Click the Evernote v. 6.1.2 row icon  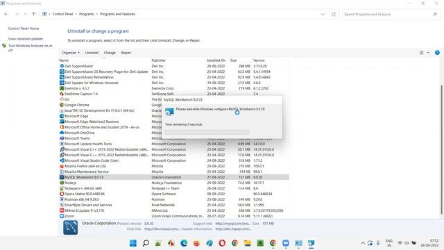click(62, 88)
